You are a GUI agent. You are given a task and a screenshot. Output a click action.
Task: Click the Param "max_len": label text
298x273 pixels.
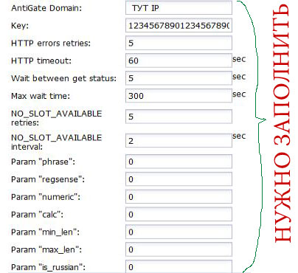46,250
